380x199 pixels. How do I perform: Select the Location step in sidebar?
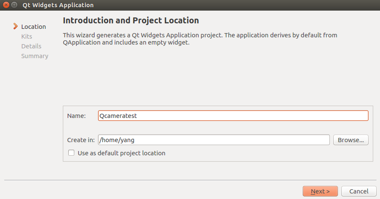[x=34, y=27]
